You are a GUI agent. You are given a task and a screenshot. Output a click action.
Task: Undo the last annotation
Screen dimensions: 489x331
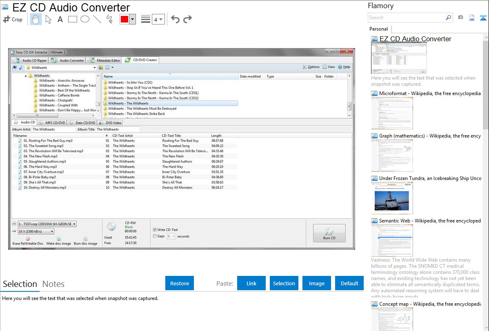[x=175, y=19]
